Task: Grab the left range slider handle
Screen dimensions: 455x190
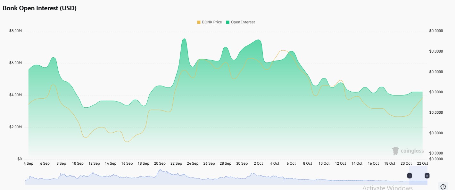Action: pyautogui.click(x=409, y=176)
